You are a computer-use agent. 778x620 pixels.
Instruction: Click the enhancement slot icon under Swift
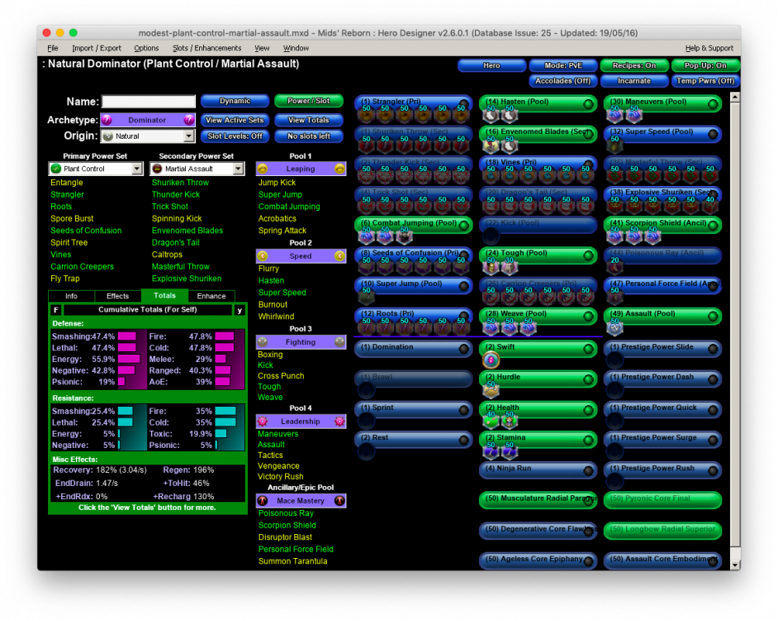pyautogui.click(x=490, y=360)
